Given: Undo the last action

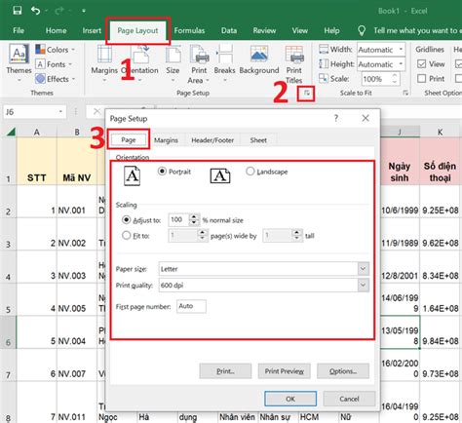Looking at the screenshot, I should (35, 11).
